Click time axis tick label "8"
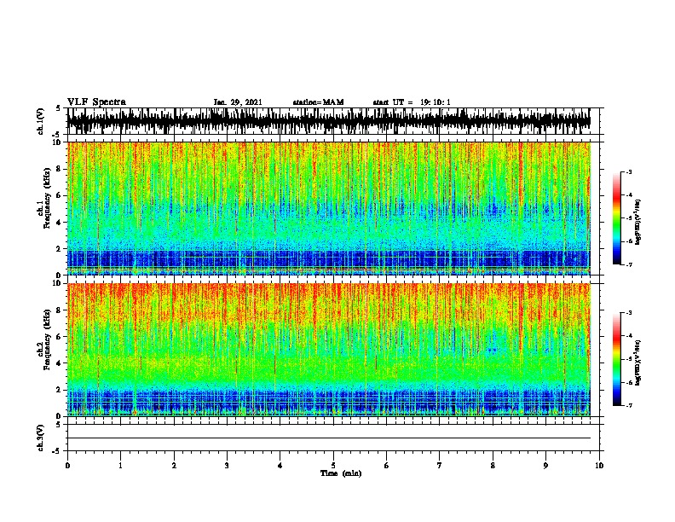Viewport: 675px width, 522px height. tap(493, 466)
